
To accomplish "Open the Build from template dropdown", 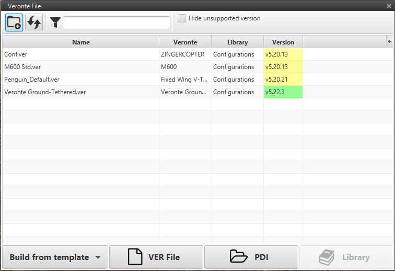I will (55, 257).
